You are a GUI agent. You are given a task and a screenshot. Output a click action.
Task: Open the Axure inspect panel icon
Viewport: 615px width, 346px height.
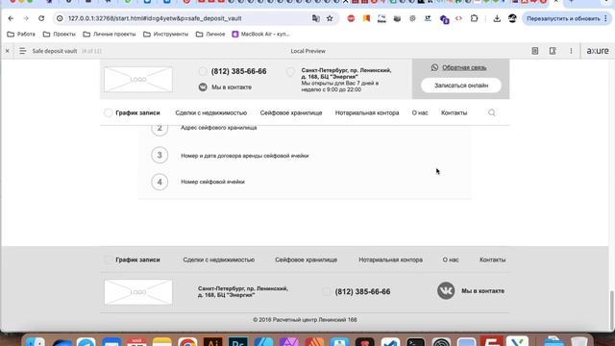point(553,51)
